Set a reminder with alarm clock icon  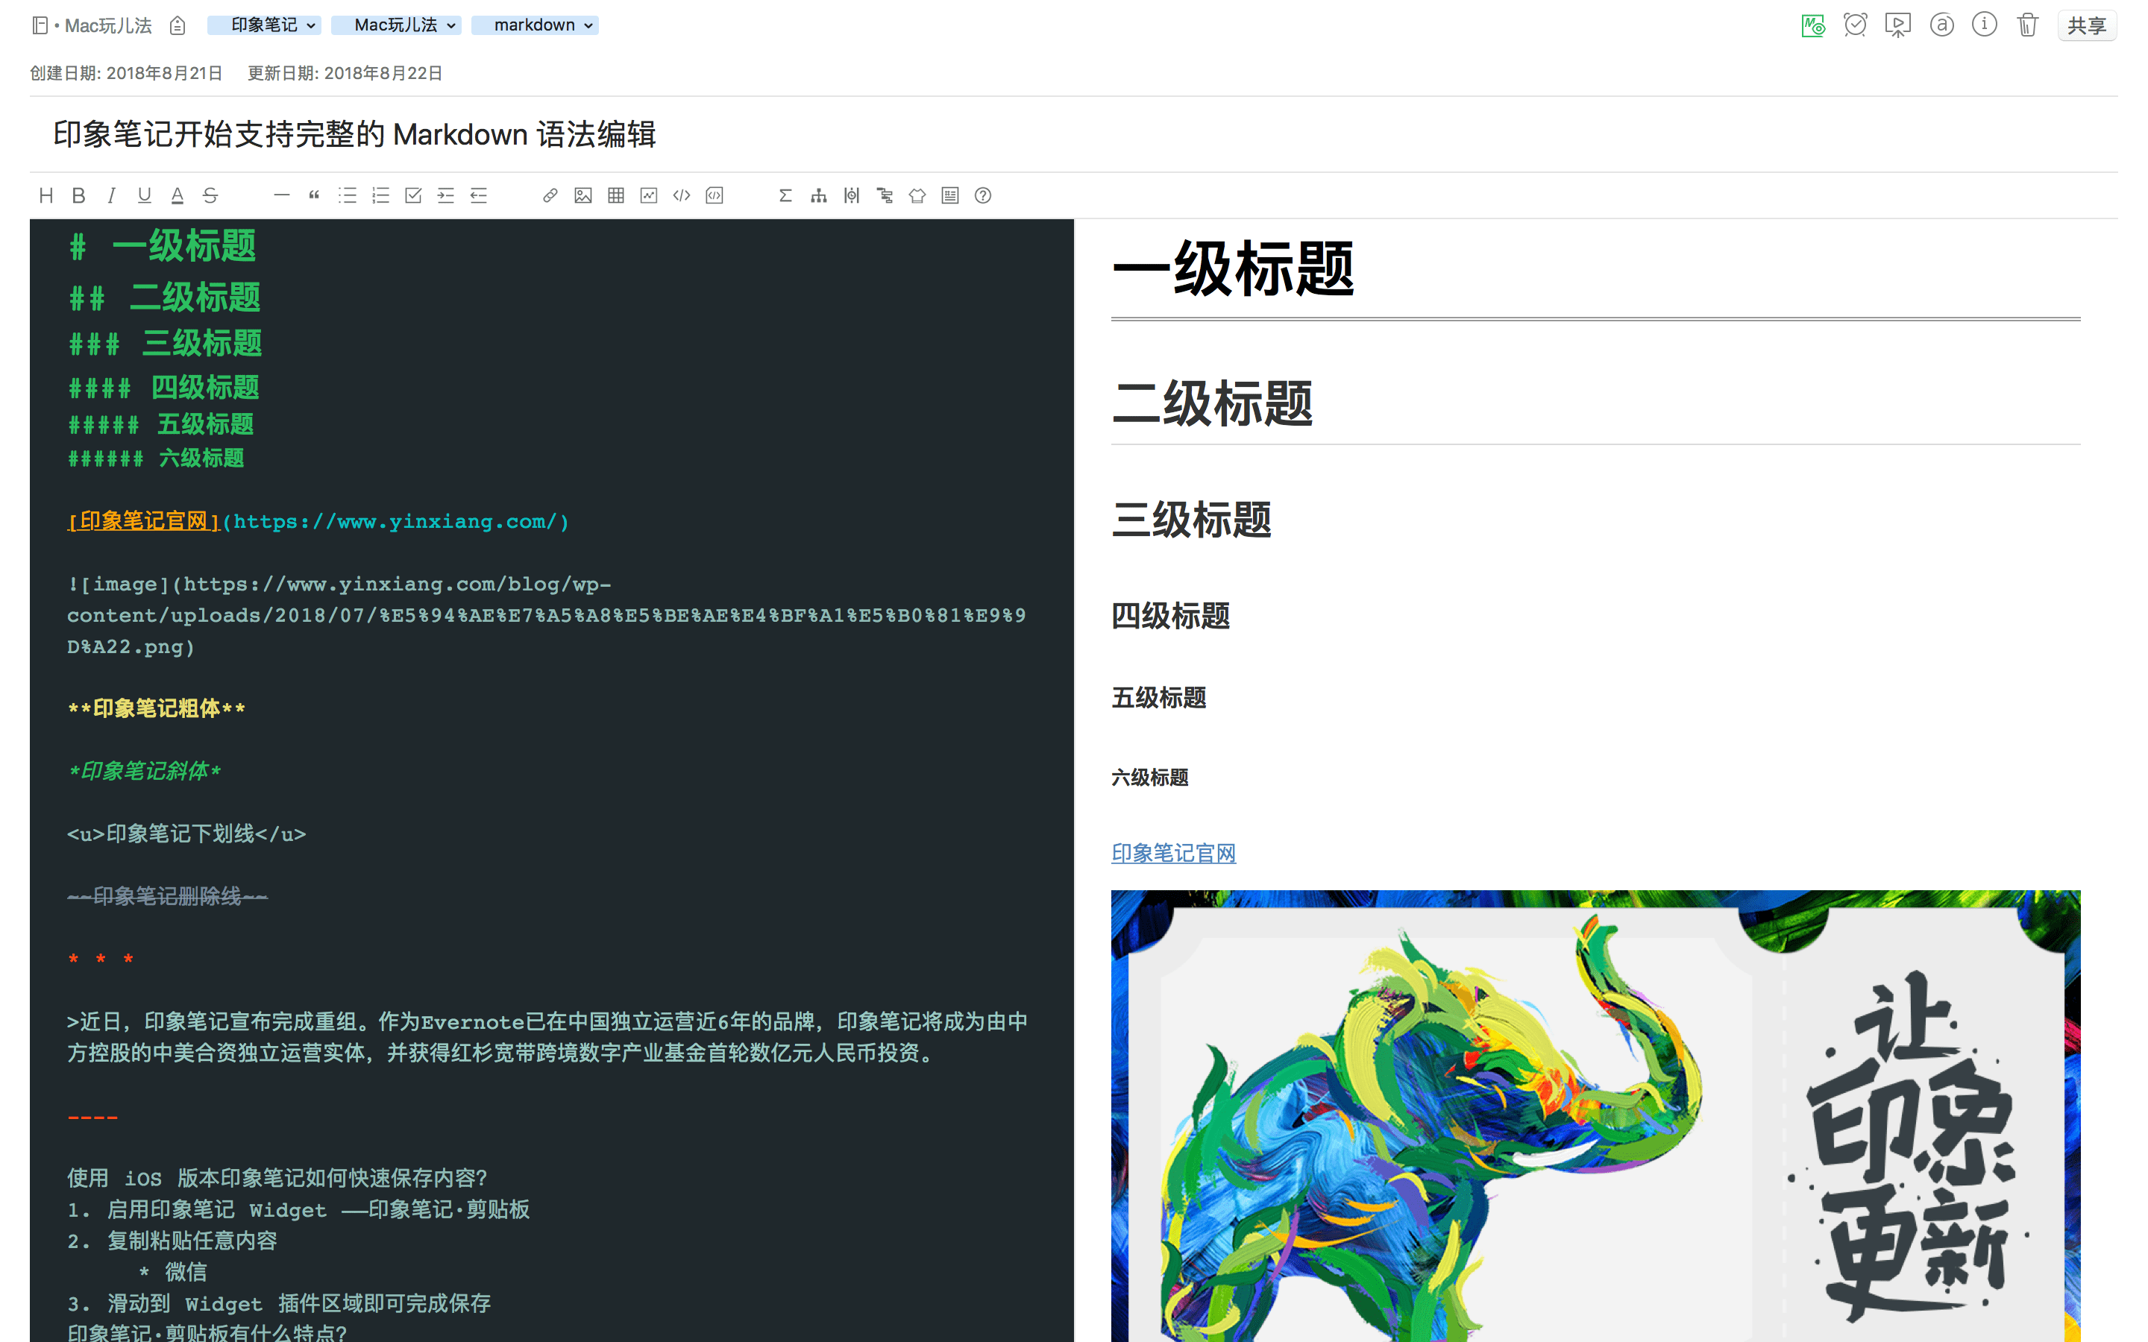pyautogui.click(x=1855, y=25)
